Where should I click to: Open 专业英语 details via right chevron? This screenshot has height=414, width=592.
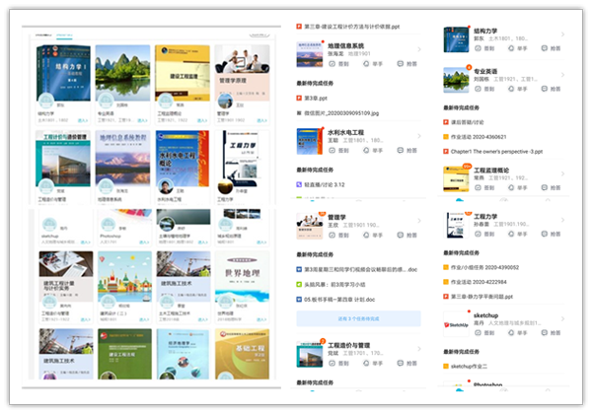(x=560, y=77)
